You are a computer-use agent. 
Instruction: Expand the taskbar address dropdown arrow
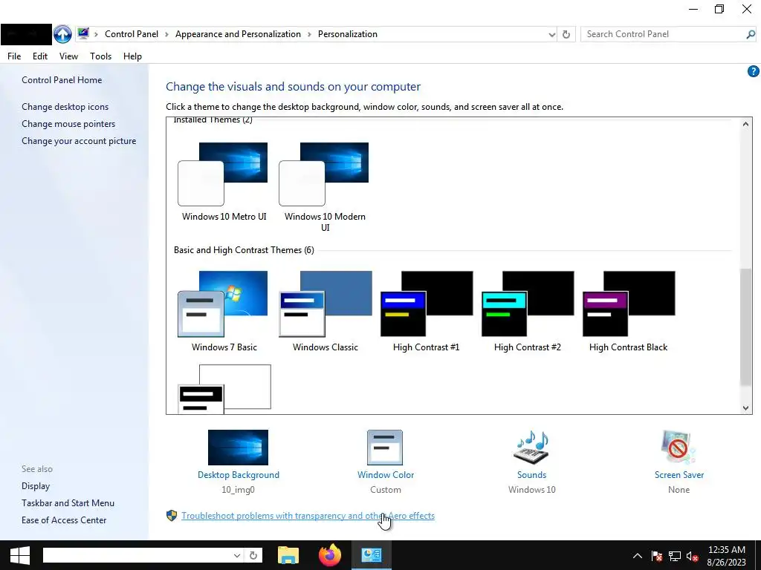237,555
